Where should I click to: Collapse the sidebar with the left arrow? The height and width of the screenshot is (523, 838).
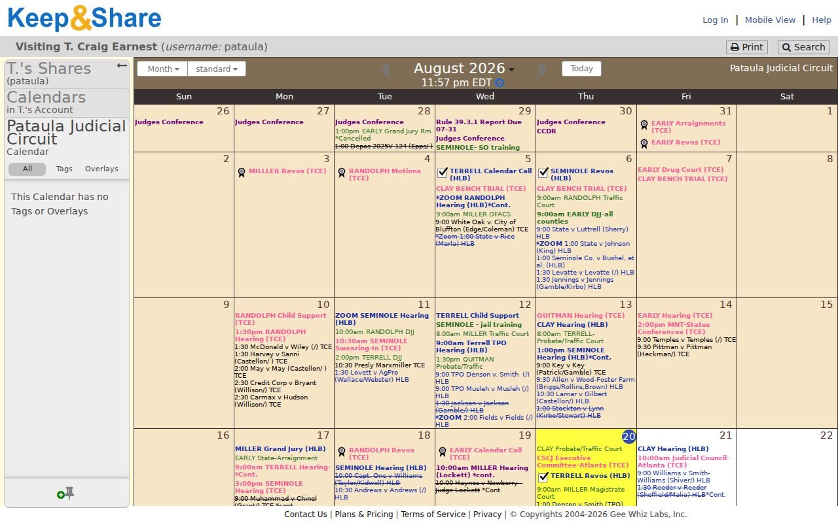click(122, 65)
